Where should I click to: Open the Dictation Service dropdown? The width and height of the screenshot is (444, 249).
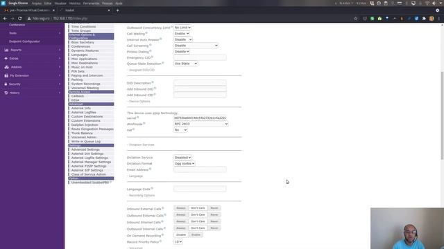tap(182, 158)
